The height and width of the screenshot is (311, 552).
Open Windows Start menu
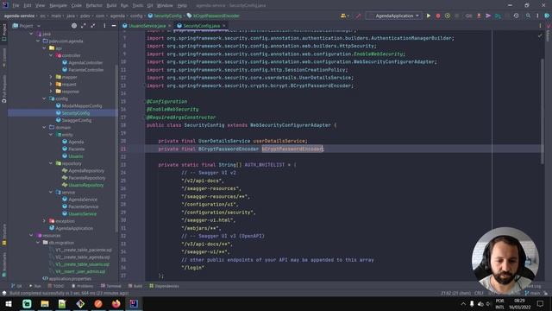(x=9, y=303)
